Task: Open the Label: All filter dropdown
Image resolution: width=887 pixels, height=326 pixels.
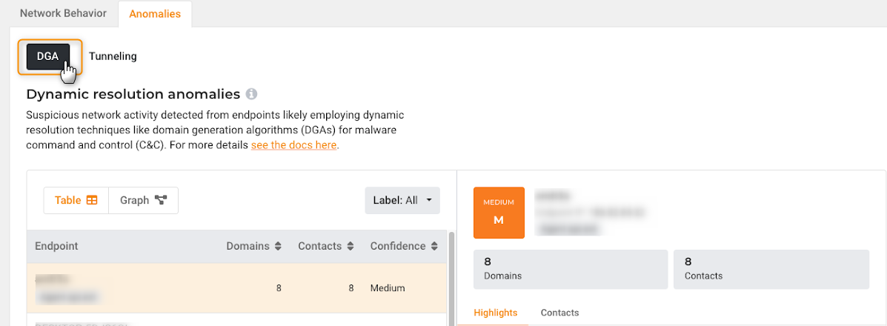Action: click(x=402, y=200)
